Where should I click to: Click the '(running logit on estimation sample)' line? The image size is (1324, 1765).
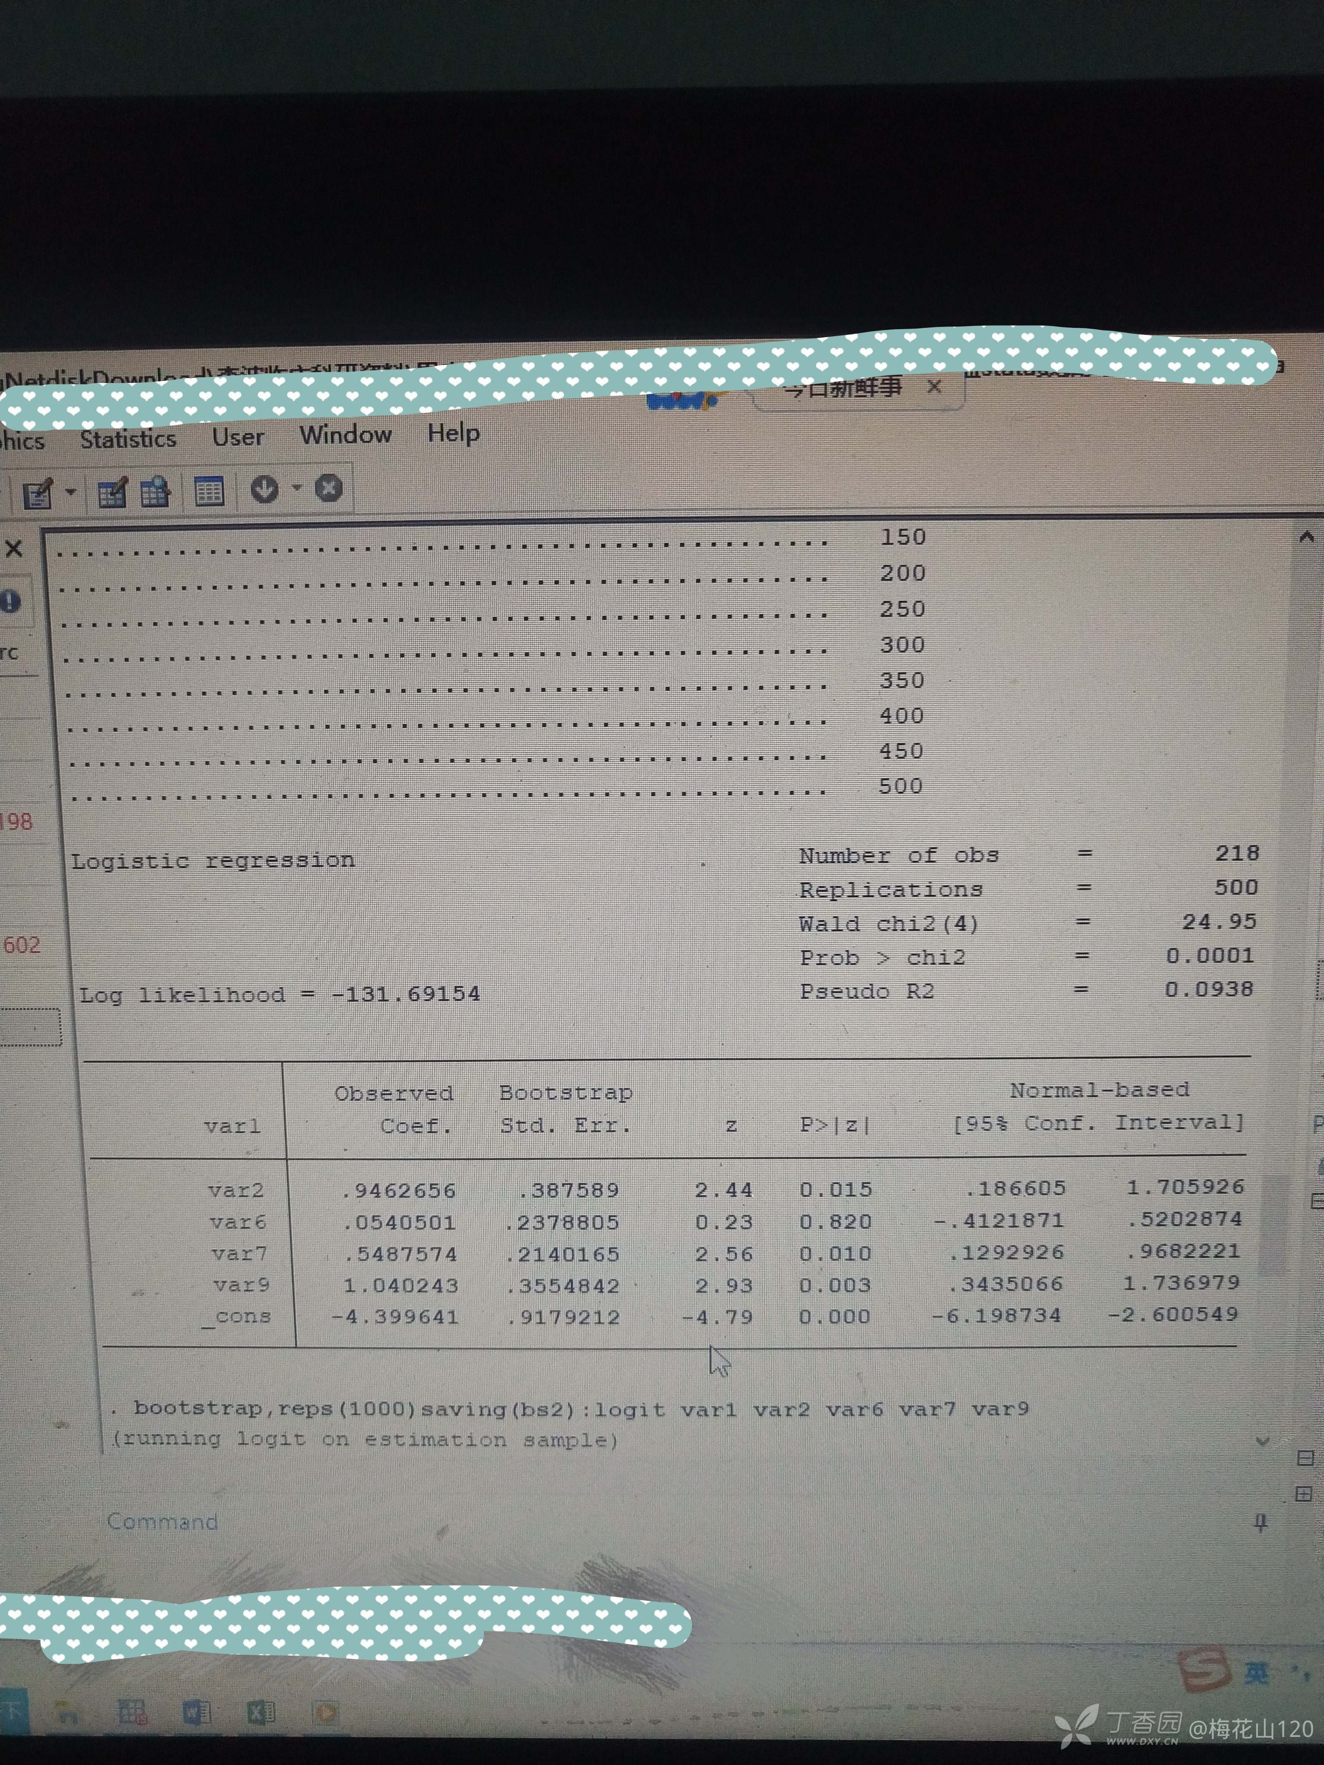365,1439
